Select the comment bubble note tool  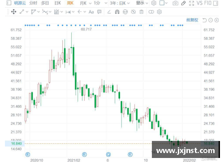pos(99,12)
